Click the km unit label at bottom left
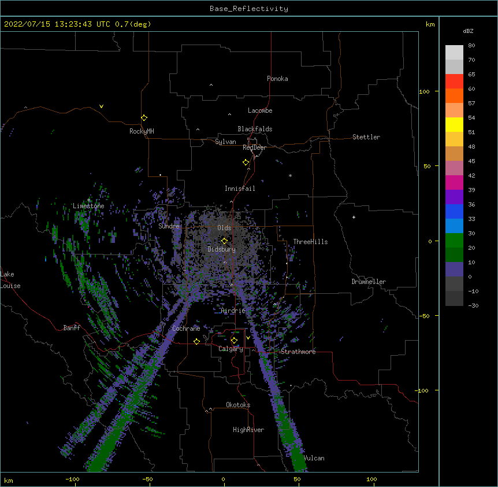The width and height of the screenshot is (498, 487). click(9, 480)
